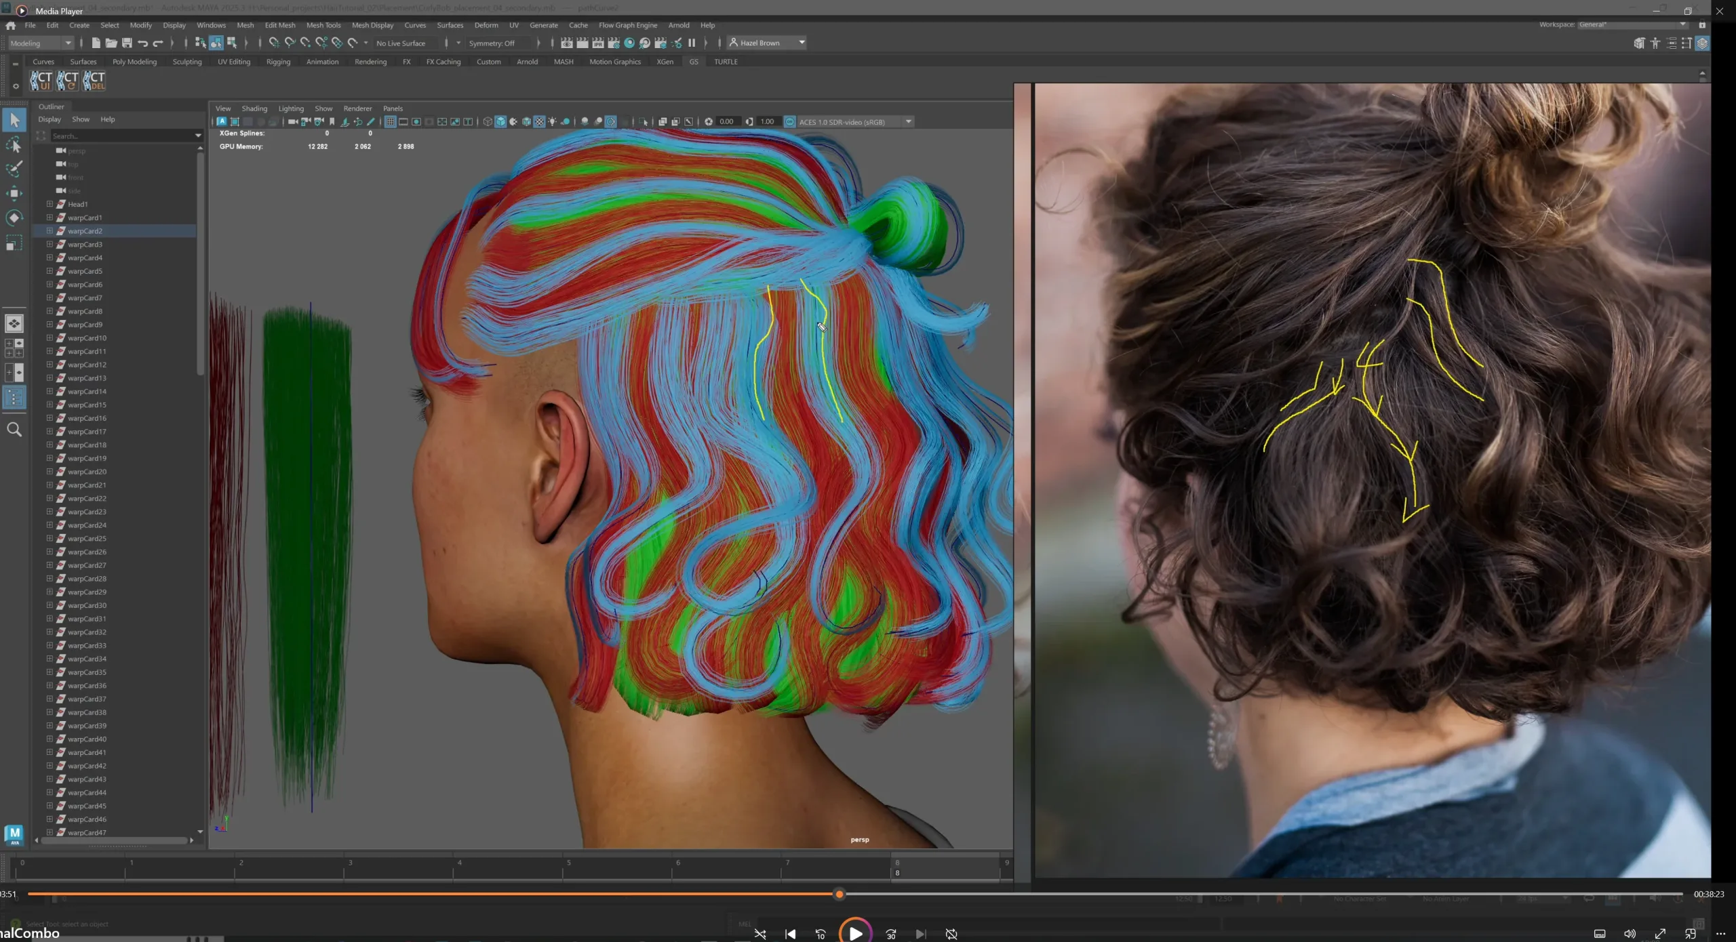
Task: Click the Maya home icon in top-left corner
Action: 10,25
